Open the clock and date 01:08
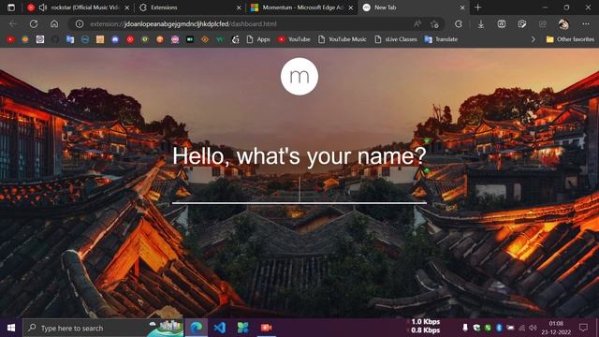The image size is (599, 337). pyautogui.click(x=556, y=328)
